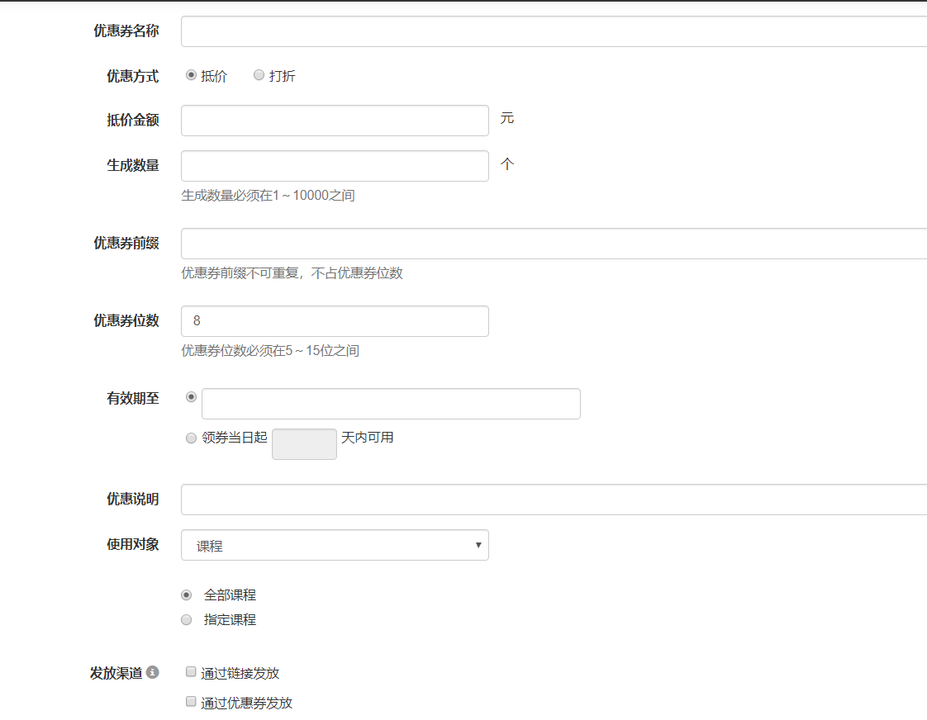
Task: Choose the 领券当日起 validity radio option
Action: click(191, 438)
